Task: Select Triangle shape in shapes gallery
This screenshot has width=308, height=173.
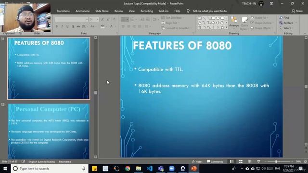Action: (200, 23)
